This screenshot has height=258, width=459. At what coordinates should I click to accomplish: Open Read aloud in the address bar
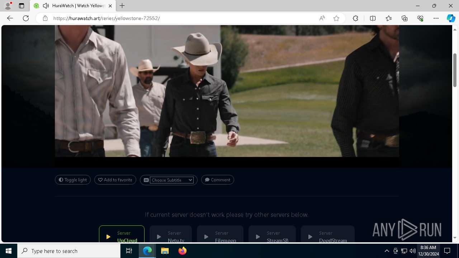click(x=322, y=18)
